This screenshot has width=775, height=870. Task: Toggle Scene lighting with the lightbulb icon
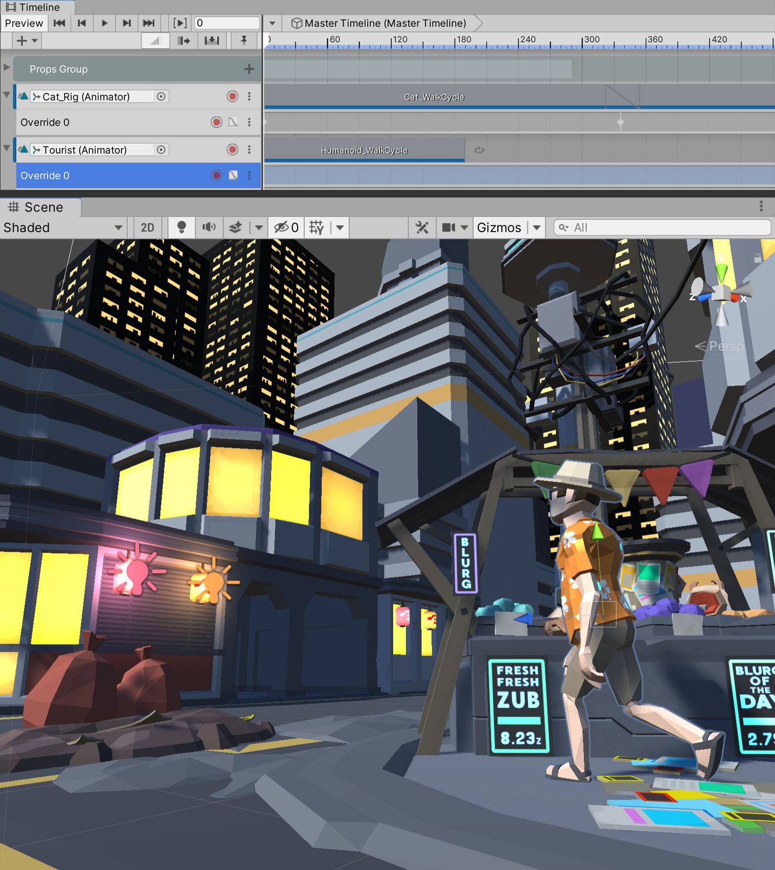pyautogui.click(x=181, y=228)
